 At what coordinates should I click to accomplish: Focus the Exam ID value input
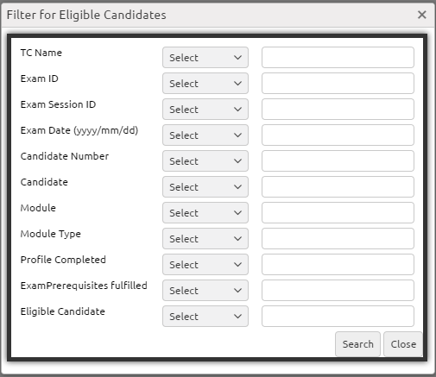point(338,84)
